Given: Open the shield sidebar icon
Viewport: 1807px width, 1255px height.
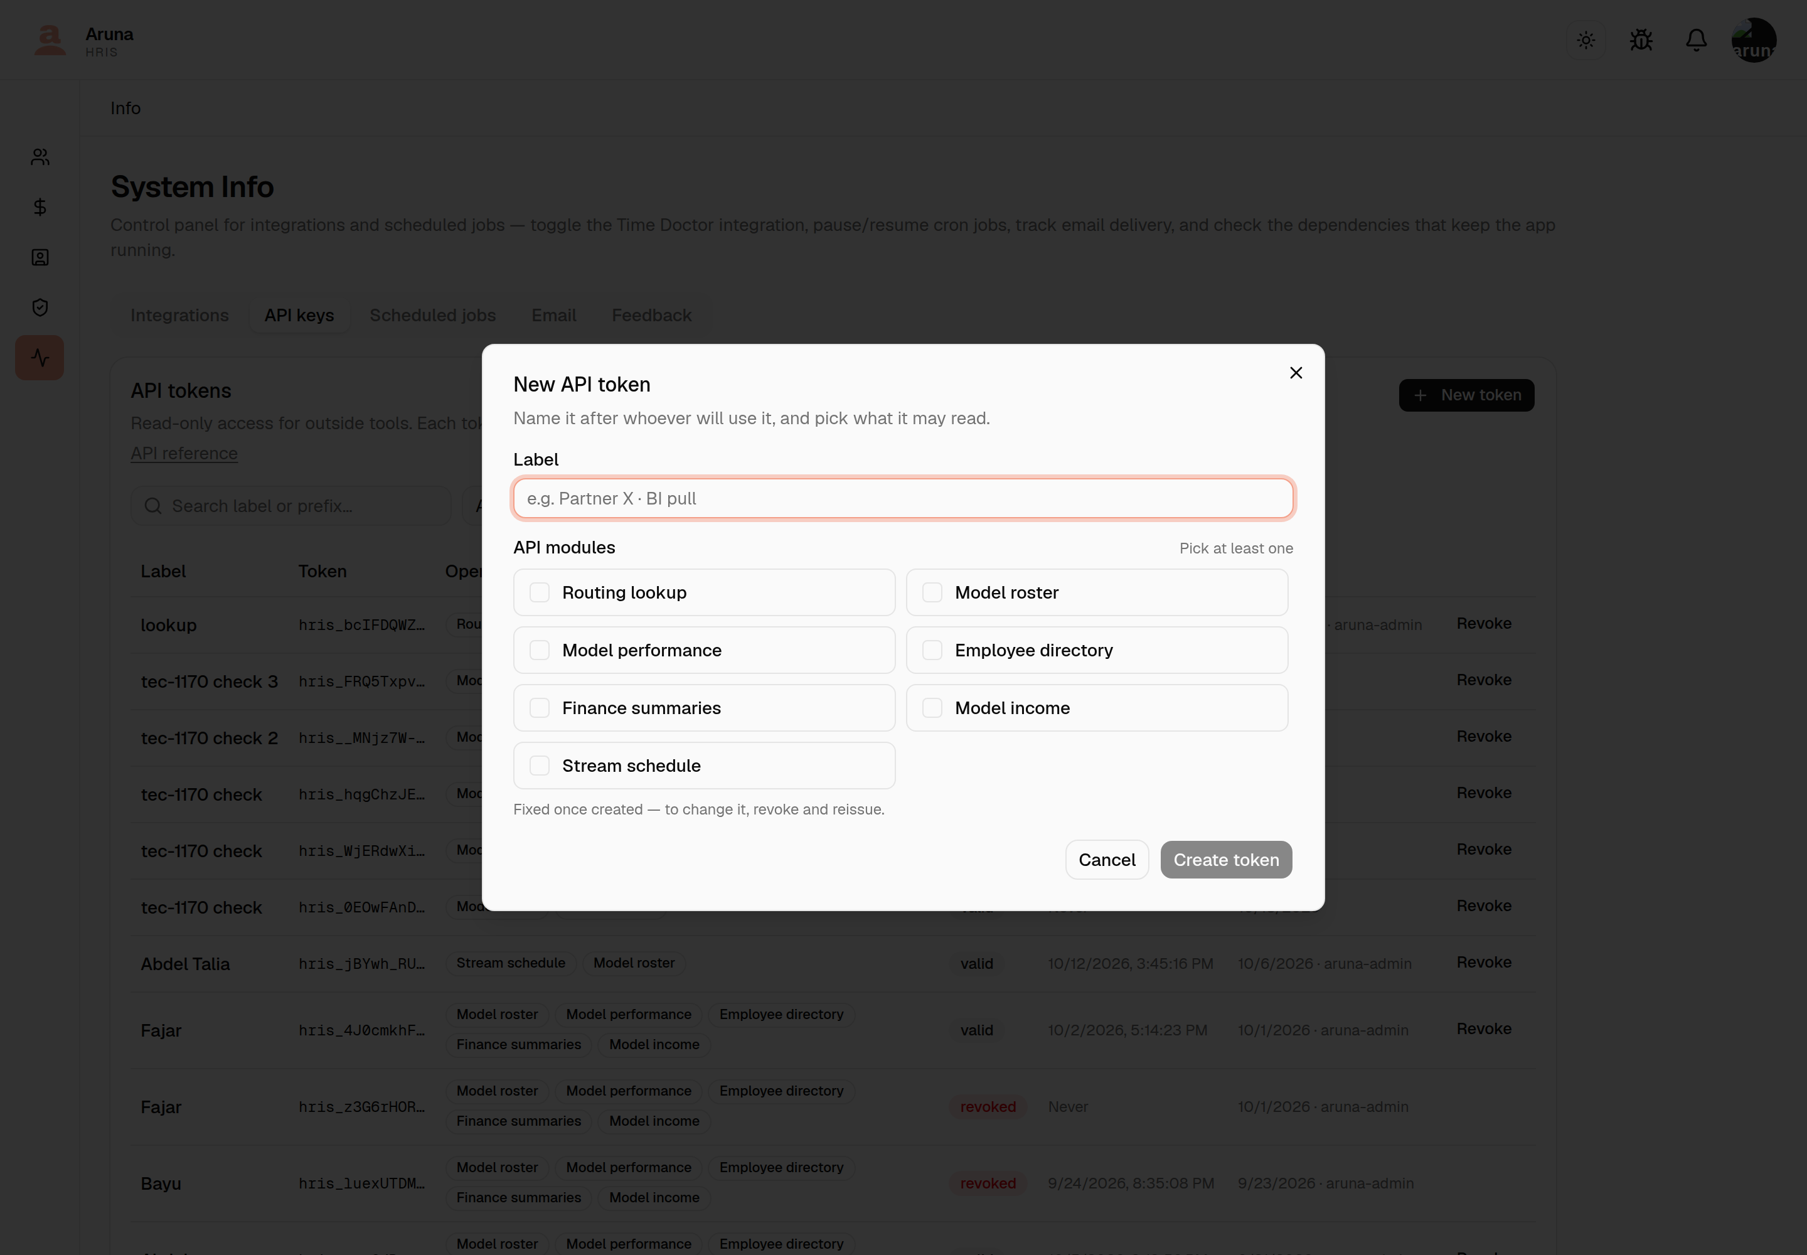Looking at the screenshot, I should click(40, 307).
